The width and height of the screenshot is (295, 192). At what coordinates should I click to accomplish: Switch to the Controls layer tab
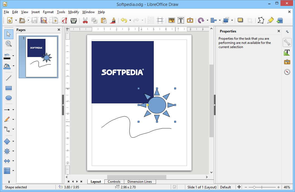click(114, 182)
